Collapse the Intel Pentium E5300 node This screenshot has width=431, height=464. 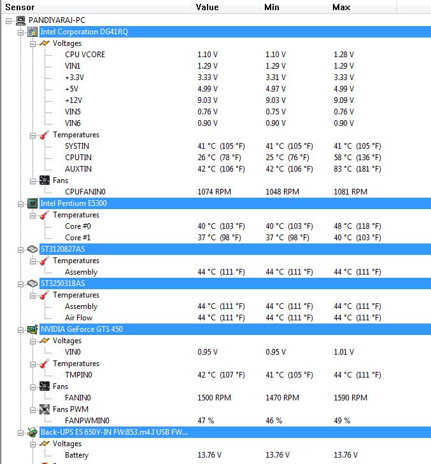coord(20,204)
